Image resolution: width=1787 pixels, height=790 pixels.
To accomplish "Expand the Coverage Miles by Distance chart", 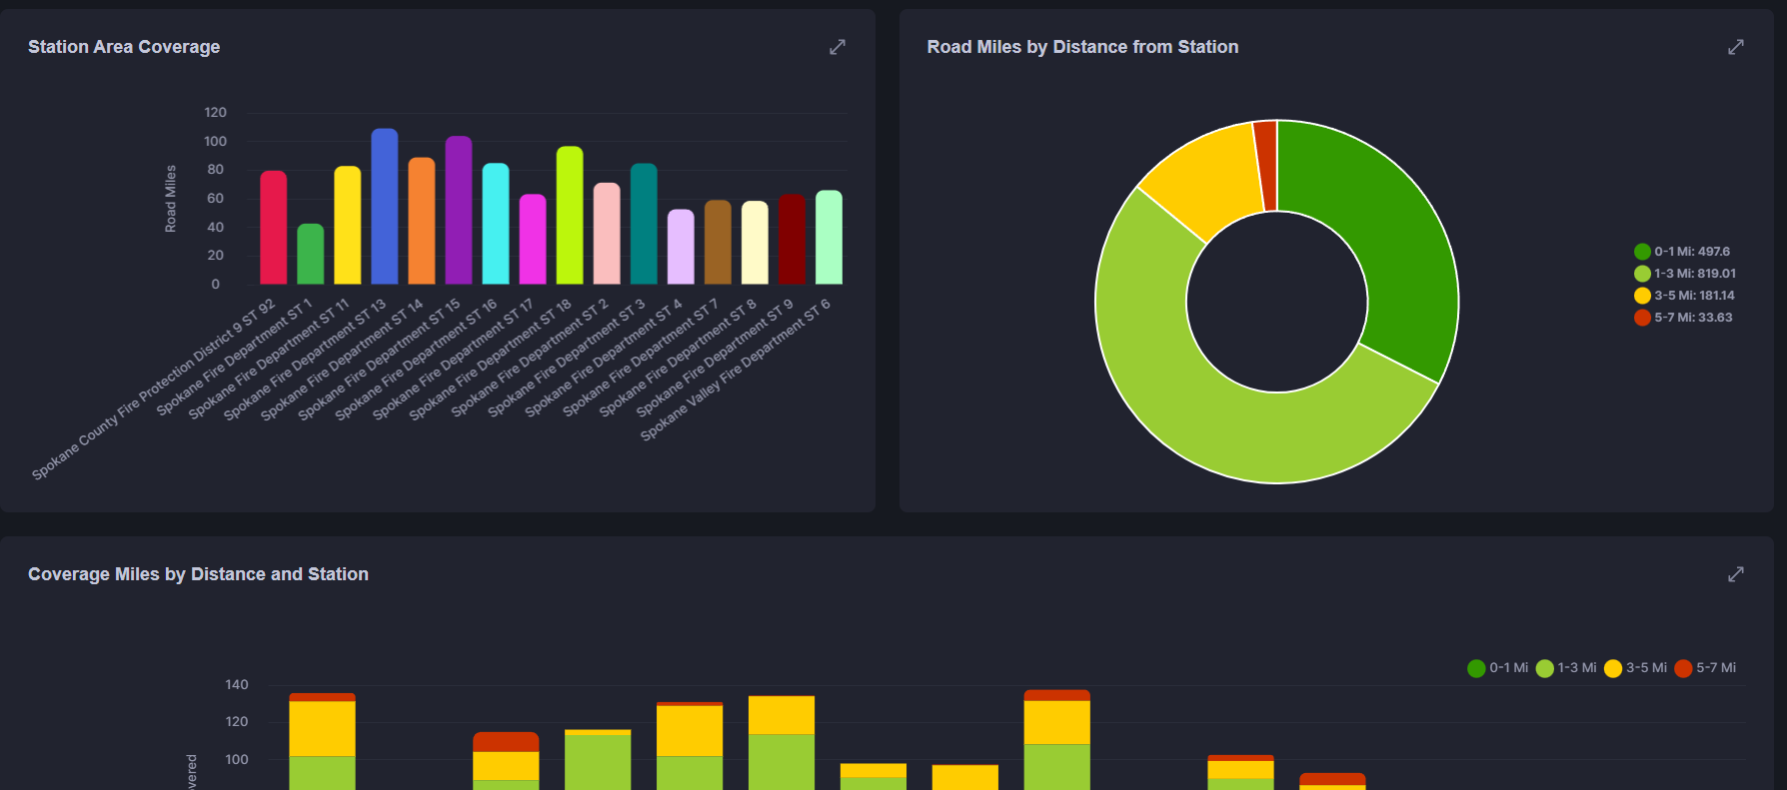I will [x=1736, y=574].
